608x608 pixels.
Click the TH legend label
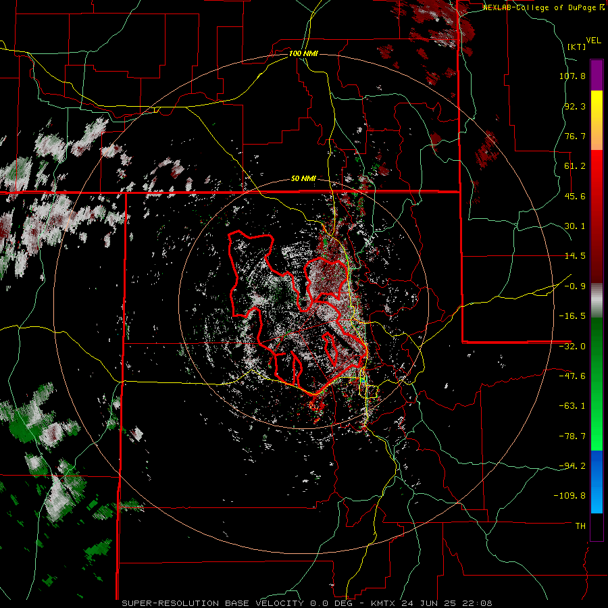coord(580,526)
